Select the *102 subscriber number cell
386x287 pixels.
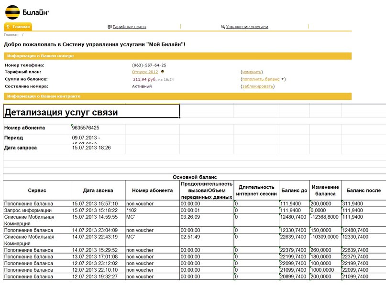coord(153,210)
